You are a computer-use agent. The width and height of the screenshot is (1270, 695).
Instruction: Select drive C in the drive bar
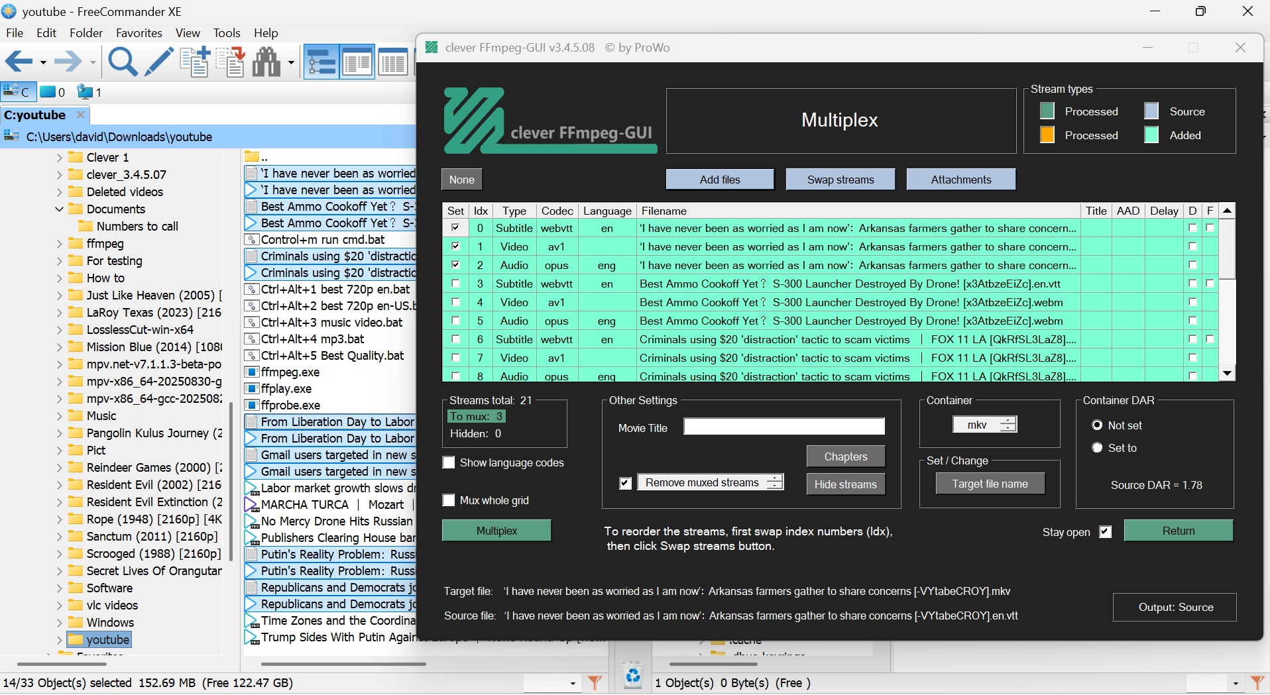pyautogui.click(x=17, y=92)
